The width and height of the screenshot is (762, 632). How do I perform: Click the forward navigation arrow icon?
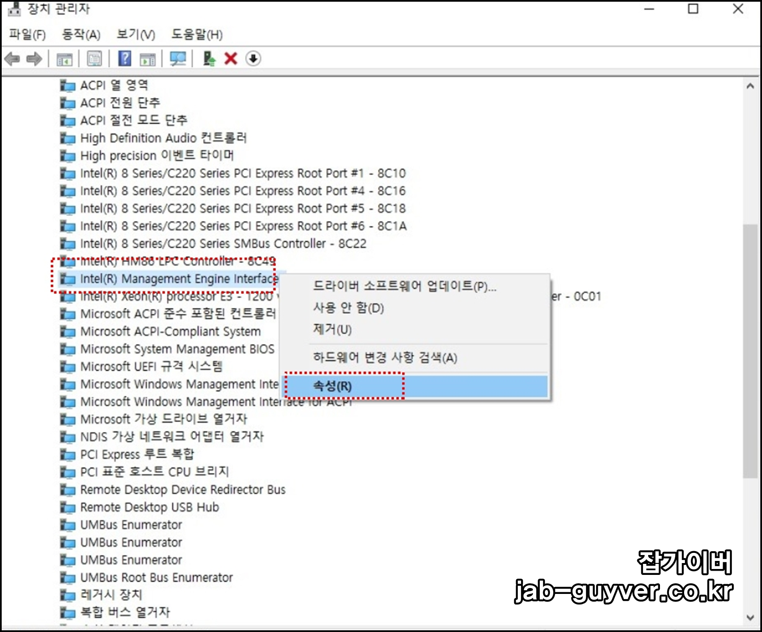click(x=34, y=59)
